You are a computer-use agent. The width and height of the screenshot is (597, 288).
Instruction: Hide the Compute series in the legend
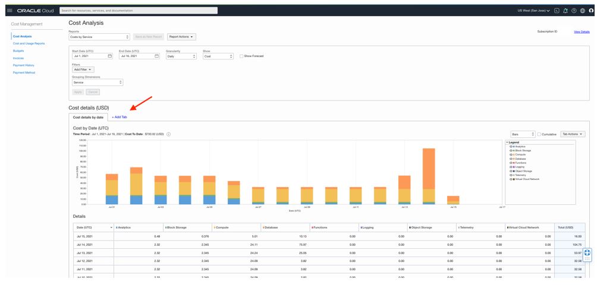tap(511, 154)
